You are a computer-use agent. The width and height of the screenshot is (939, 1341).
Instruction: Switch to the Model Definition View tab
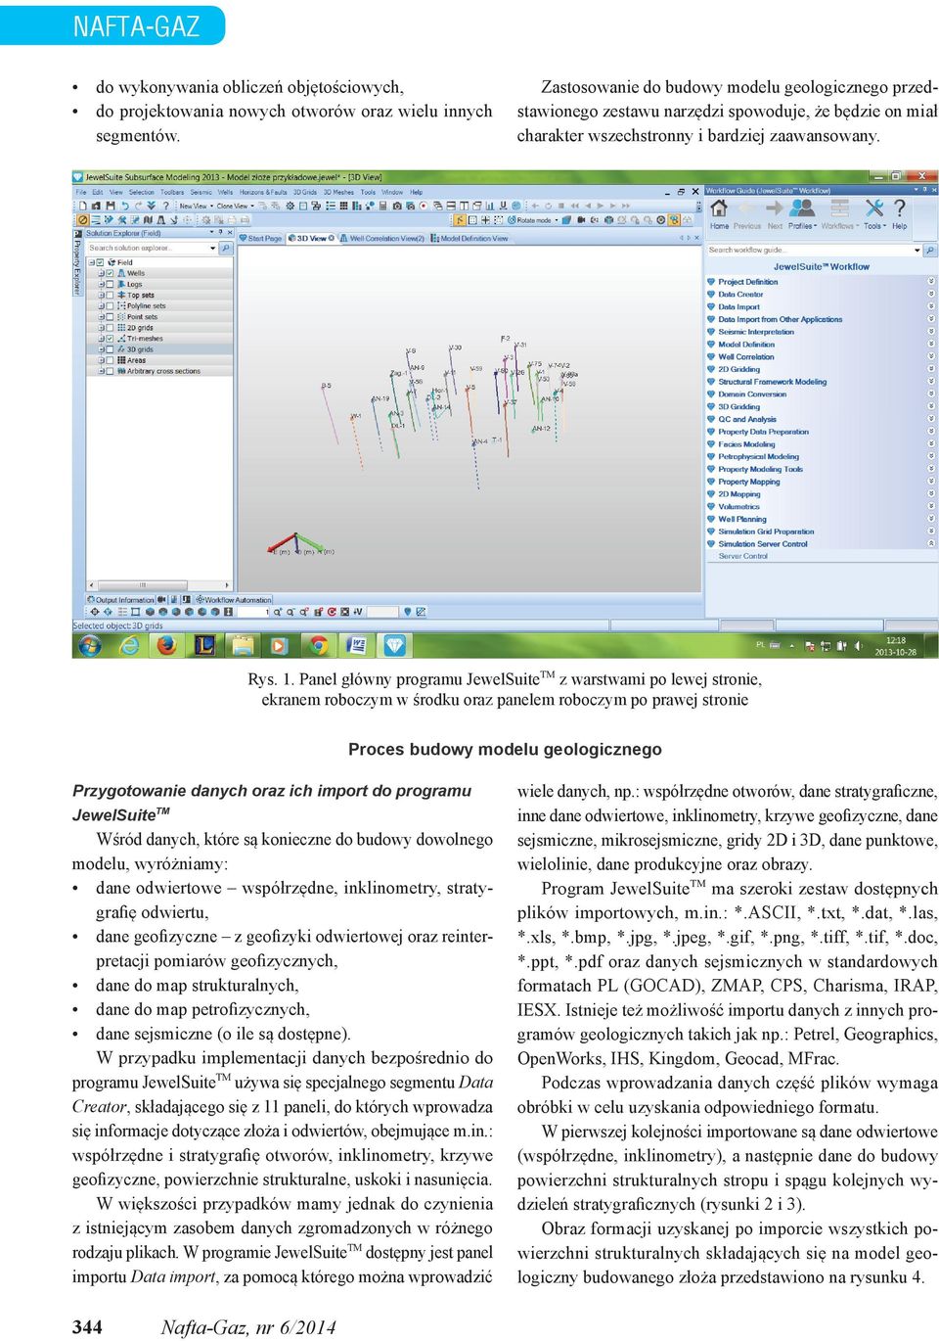click(469, 238)
